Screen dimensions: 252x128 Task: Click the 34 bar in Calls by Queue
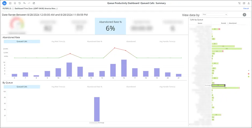(214, 44)
